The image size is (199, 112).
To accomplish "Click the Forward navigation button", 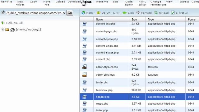I will click(144, 13).
